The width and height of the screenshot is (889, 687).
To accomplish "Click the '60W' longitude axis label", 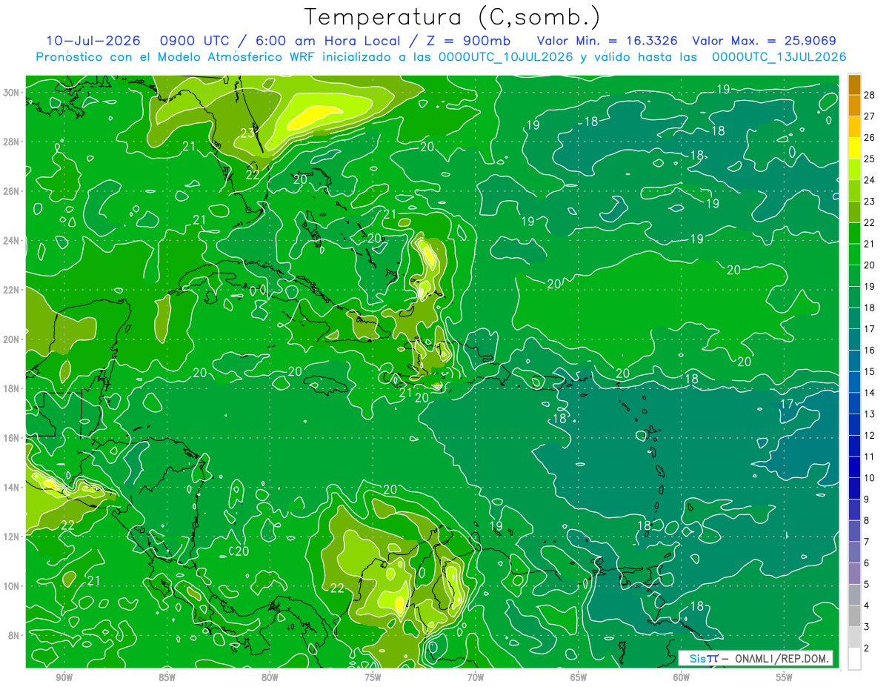I will pos(682,678).
